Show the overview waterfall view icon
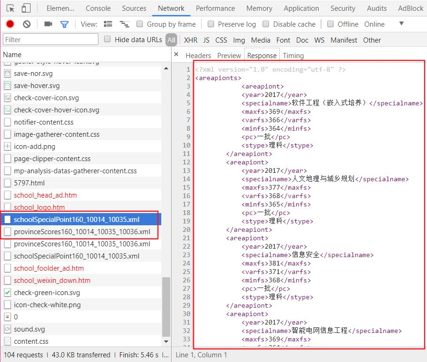This screenshot has width=427, height=362. 125,24
